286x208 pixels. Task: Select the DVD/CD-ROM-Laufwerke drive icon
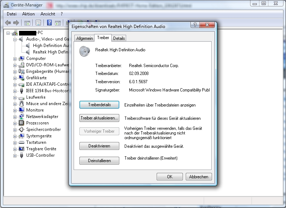22,65
